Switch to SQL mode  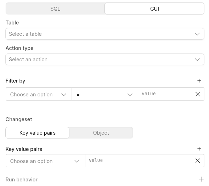(55, 9)
